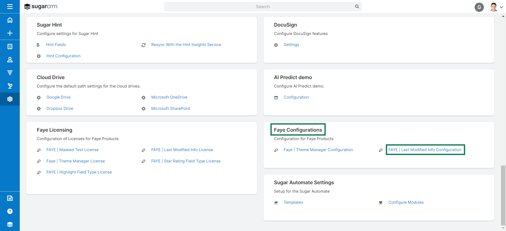Open FAYE Masked Text License link
Viewport: 506px width, 231px height.
(x=72, y=150)
